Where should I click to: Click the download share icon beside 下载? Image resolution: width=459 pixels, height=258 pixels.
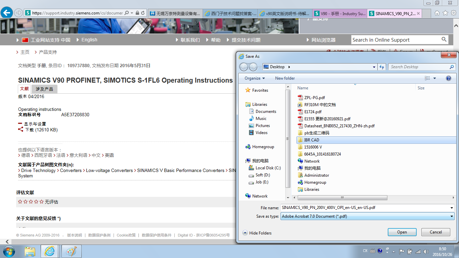coord(20,129)
